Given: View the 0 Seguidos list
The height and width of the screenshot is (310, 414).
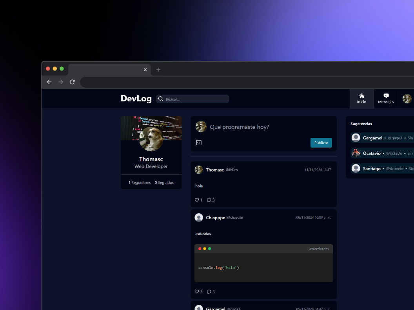Looking at the screenshot, I should click(164, 182).
